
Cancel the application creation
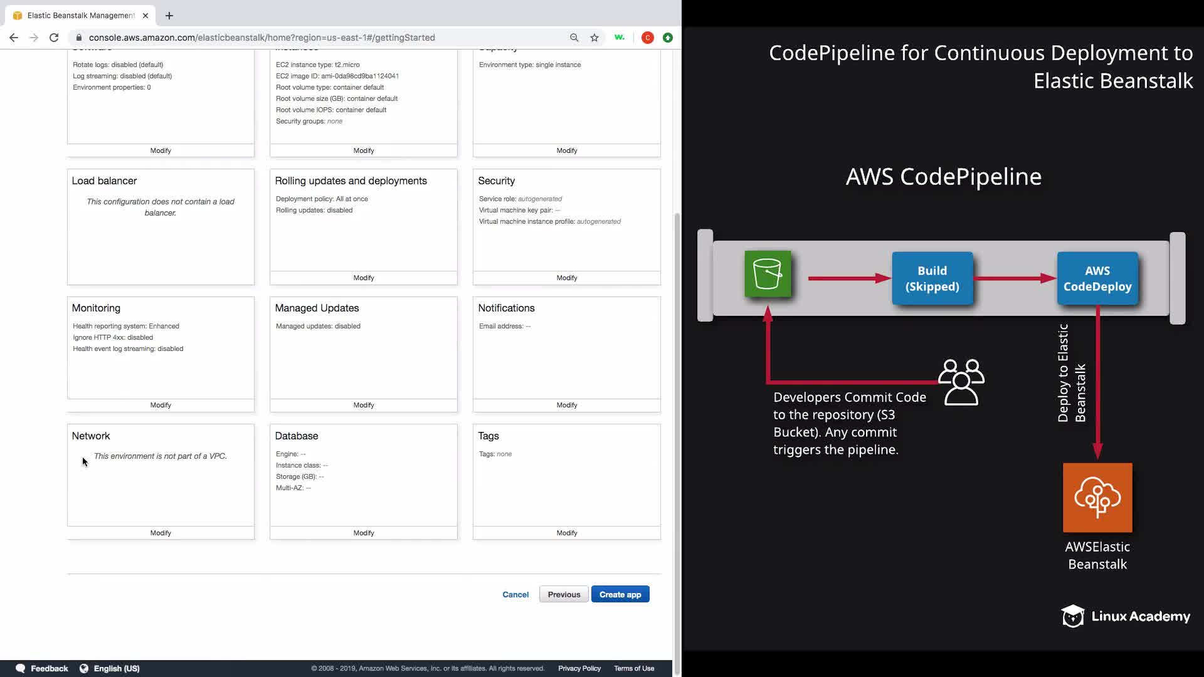[x=515, y=594]
